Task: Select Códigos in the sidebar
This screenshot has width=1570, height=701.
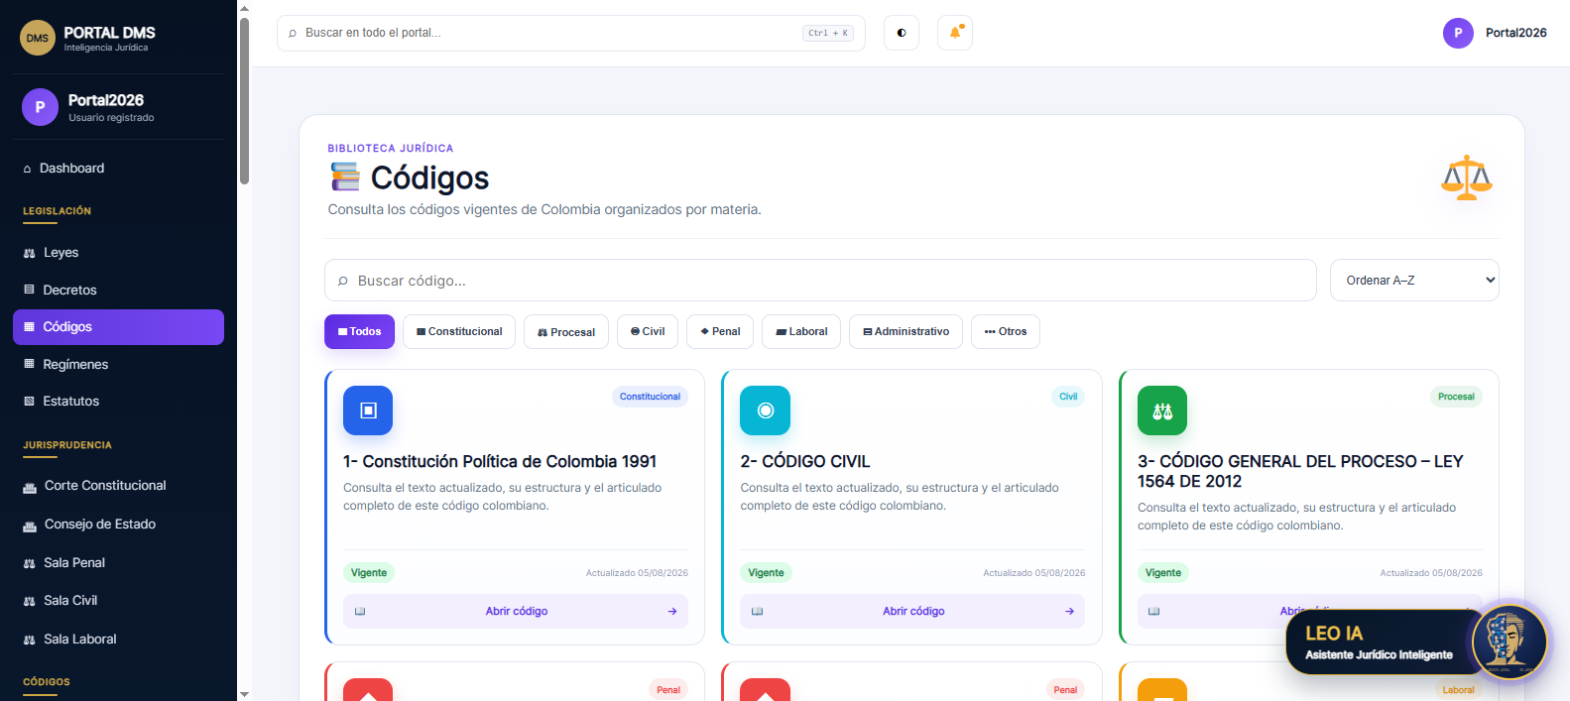Action: (x=118, y=327)
